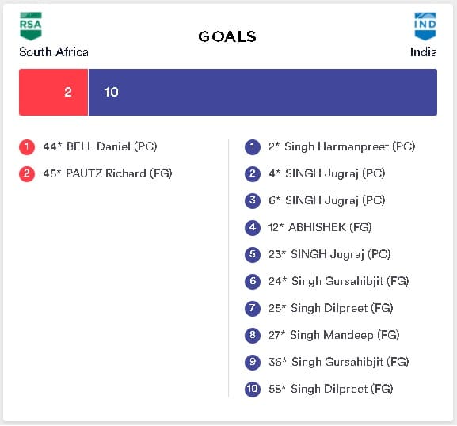Viewport: 457px width, 426px height.
Task: Click the blue India score bar
Action: click(263, 92)
